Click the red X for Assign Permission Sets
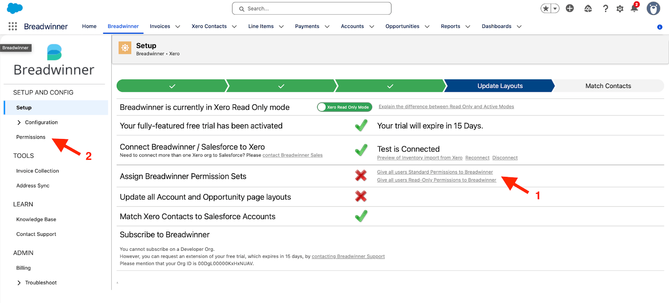The width and height of the screenshot is (669, 303). point(361,175)
